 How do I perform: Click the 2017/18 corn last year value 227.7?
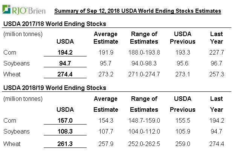point(216,52)
